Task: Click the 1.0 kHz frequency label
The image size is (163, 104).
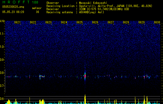Action: (x=2, y=47)
